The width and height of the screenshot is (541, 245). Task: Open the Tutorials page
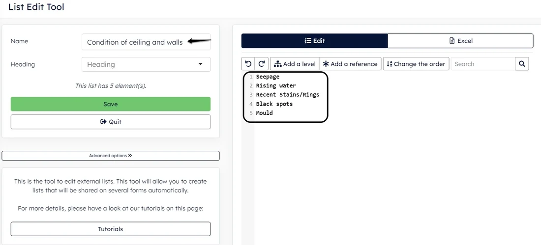(110, 229)
